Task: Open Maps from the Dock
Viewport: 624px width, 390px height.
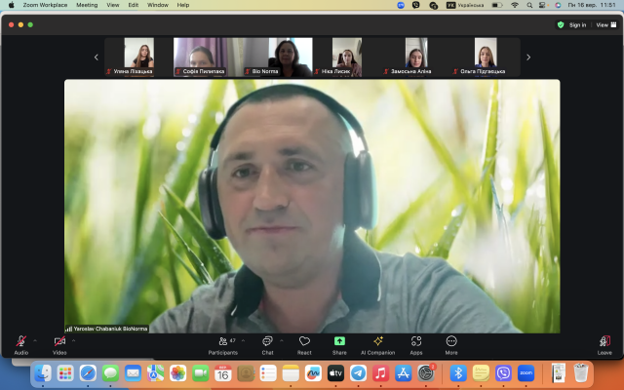Action: coord(155,373)
